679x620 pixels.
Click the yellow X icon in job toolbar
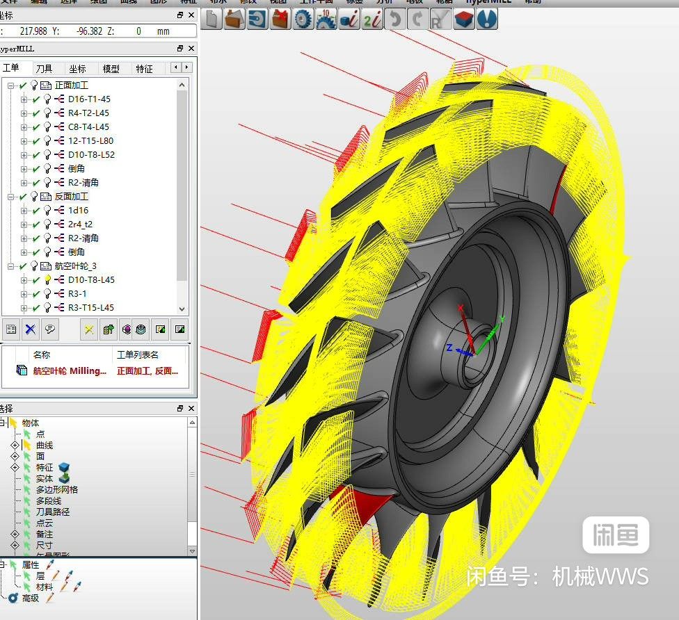pyautogui.click(x=89, y=329)
